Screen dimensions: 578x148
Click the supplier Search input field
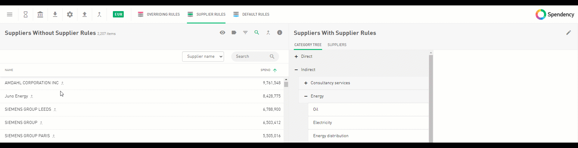[251, 57]
